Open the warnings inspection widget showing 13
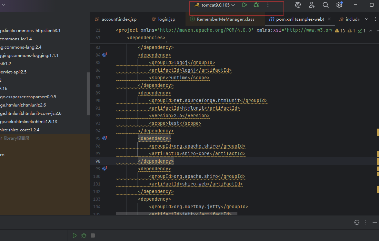The width and height of the screenshot is (379, 241). click(340, 31)
